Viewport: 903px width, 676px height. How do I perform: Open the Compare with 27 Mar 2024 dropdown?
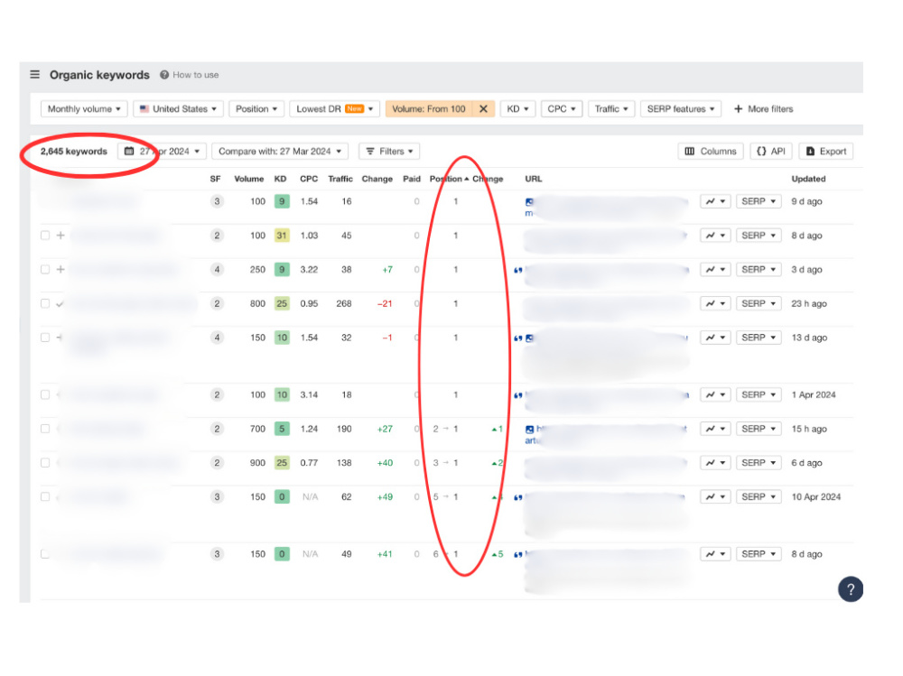280,152
